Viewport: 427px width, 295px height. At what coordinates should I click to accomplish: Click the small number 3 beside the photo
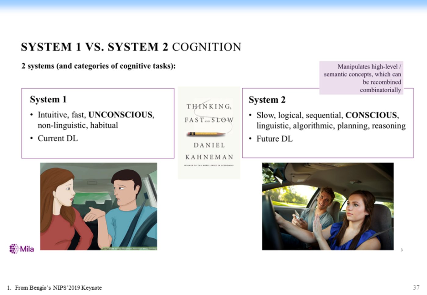pos(402,250)
